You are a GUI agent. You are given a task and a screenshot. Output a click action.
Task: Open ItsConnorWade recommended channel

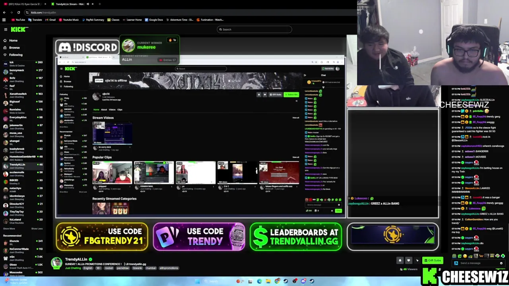tap(23, 250)
